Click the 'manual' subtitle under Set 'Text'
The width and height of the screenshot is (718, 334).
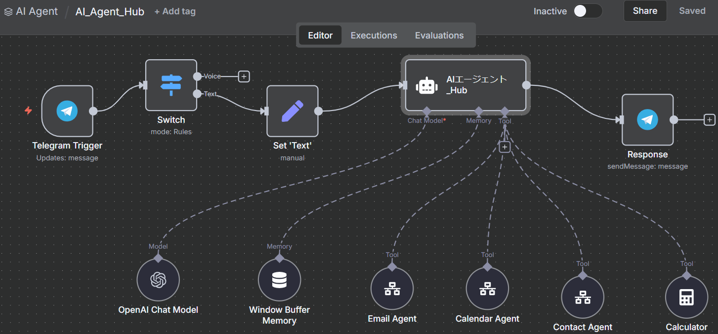coord(293,158)
